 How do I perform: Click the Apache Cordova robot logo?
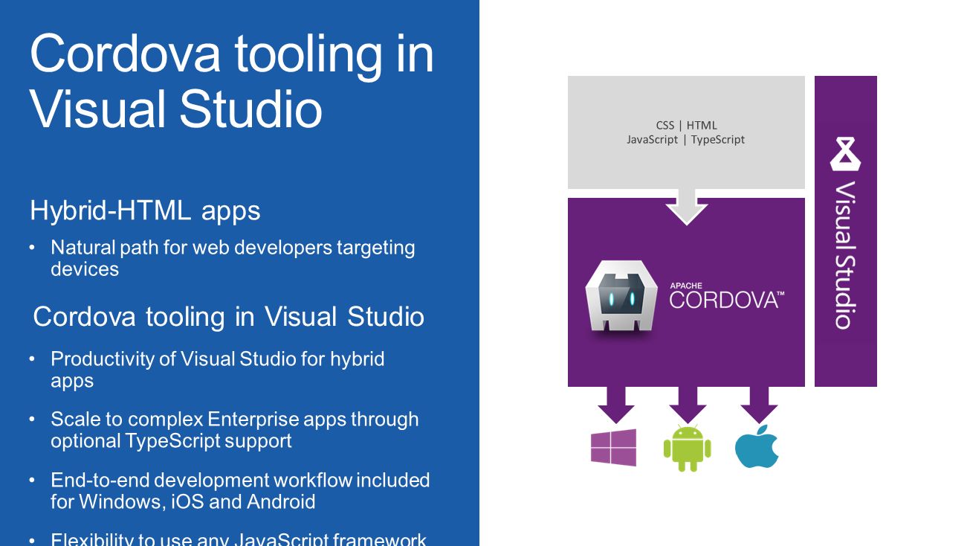(x=623, y=298)
